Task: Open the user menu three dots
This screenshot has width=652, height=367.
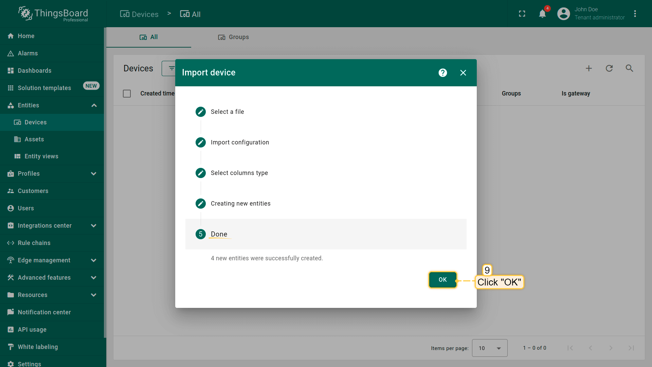Action: (x=635, y=14)
